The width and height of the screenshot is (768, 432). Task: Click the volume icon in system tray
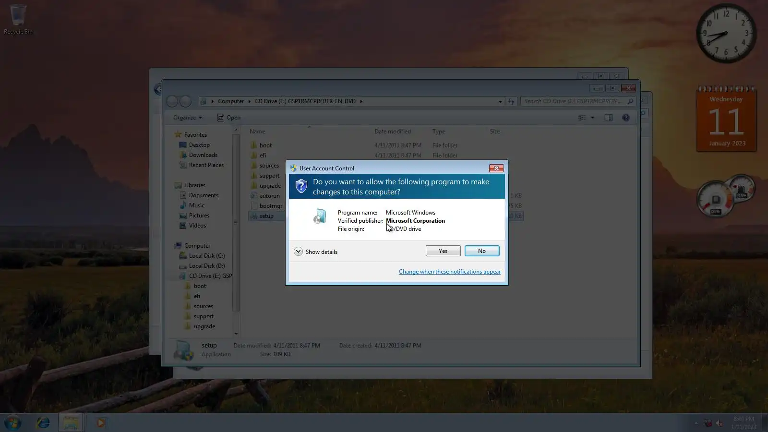(720, 423)
